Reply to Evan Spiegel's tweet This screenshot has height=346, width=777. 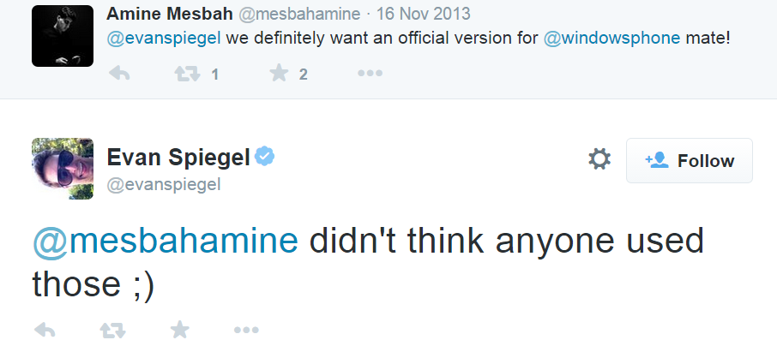click(44, 330)
